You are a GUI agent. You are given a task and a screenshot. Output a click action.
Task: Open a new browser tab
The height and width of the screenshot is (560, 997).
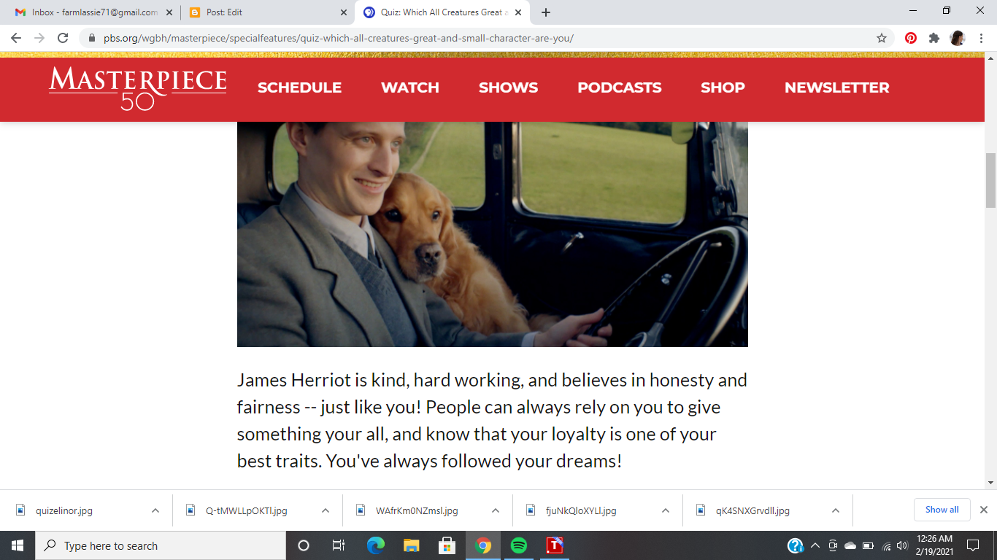(x=546, y=12)
